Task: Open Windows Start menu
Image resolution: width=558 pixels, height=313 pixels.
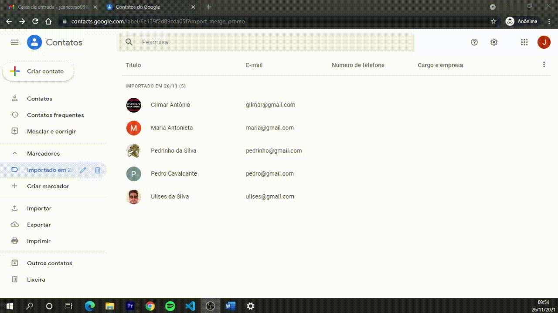Action: click(10, 306)
